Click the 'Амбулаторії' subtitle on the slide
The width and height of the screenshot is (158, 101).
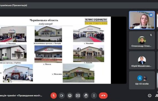tap(45, 24)
